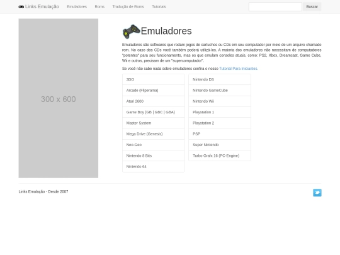Open Arcade (Fliperama) emulators
340x255 pixels.
click(153, 90)
